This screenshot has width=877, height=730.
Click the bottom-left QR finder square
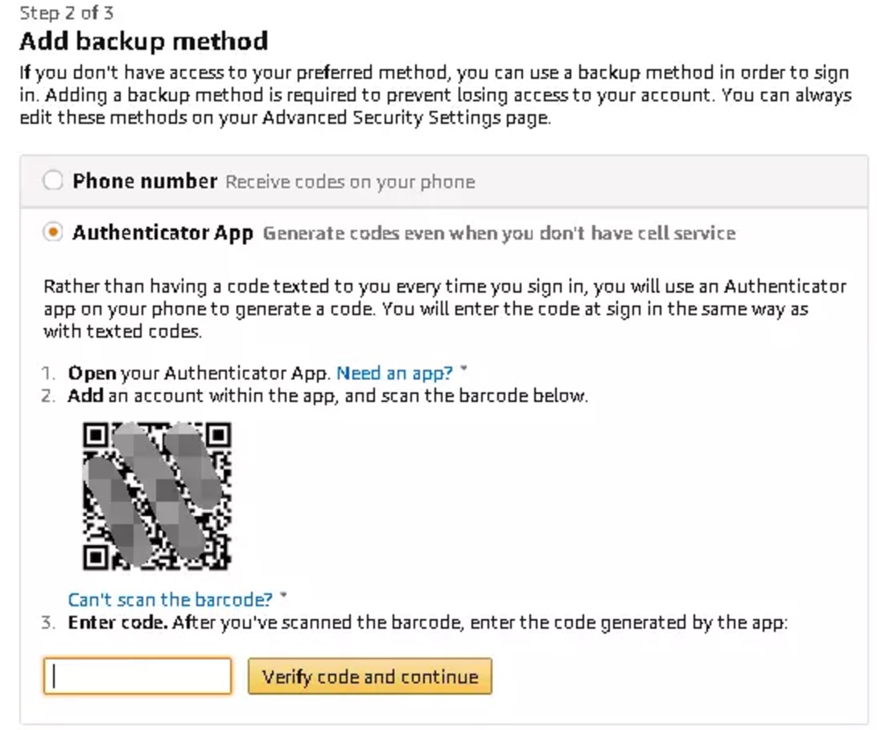tap(96, 556)
